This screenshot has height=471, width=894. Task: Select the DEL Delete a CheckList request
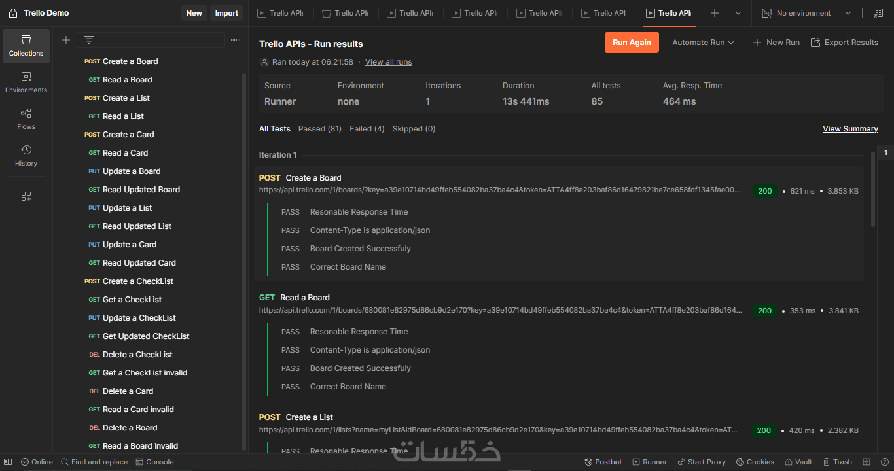point(131,355)
